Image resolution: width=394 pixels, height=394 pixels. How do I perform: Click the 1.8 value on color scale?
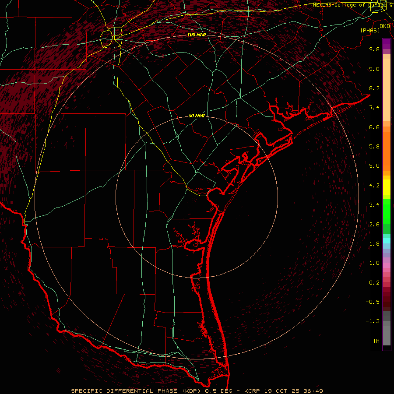[374, 244]
